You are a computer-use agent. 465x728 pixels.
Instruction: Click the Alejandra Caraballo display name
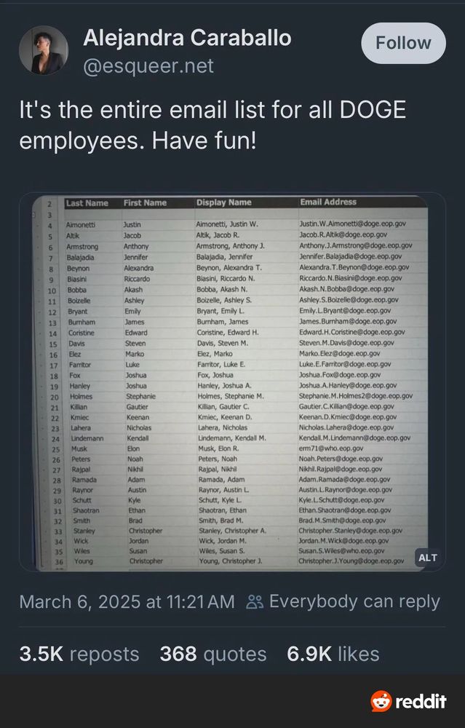(187, 38)
